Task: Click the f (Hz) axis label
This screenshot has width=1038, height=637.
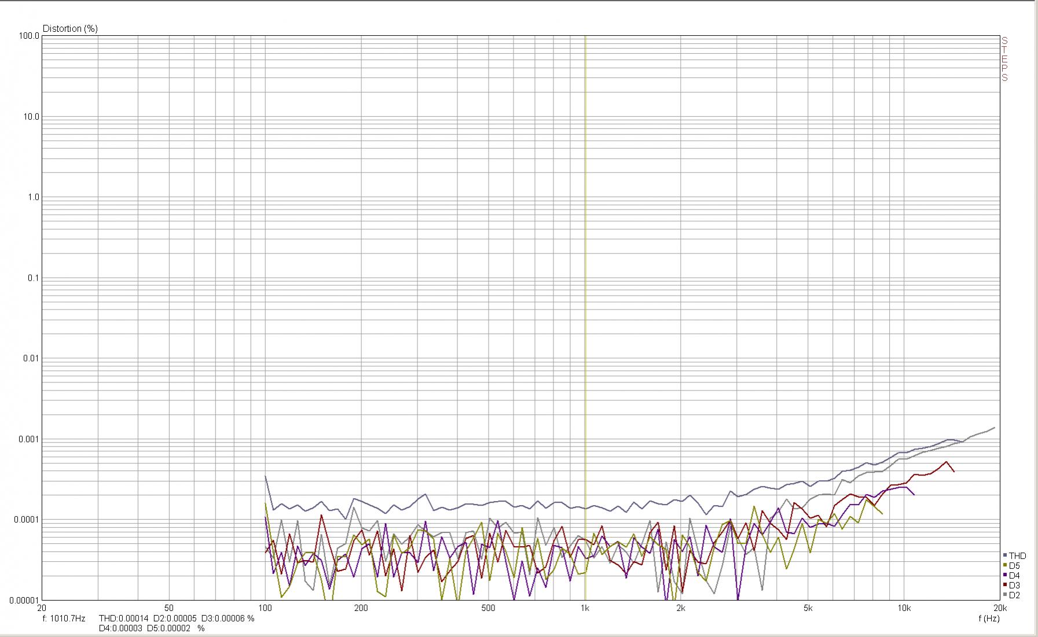Action: coord(989,618)
